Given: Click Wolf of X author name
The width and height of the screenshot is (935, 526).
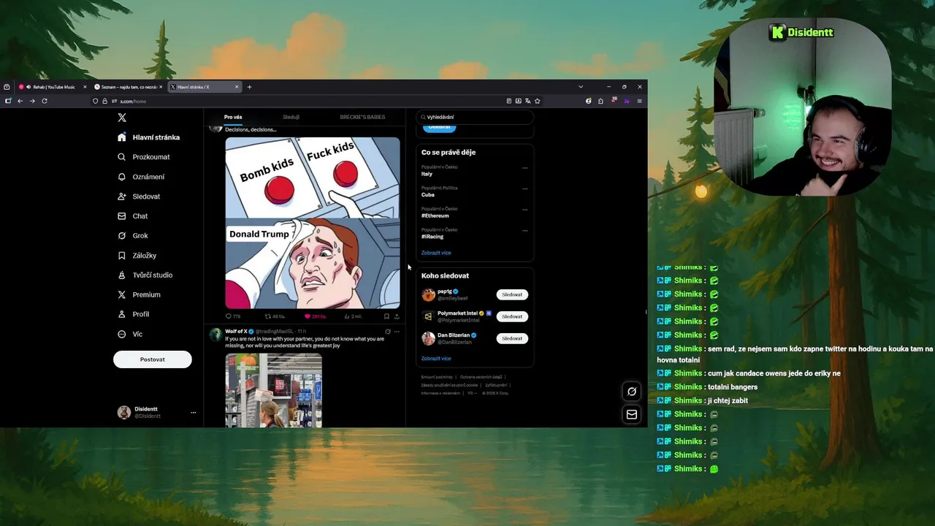Looking at the screenshot, I should click(x=235, y=332).
